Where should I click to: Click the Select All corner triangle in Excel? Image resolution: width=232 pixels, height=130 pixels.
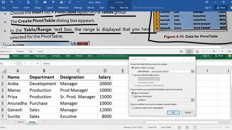point(4,71)
